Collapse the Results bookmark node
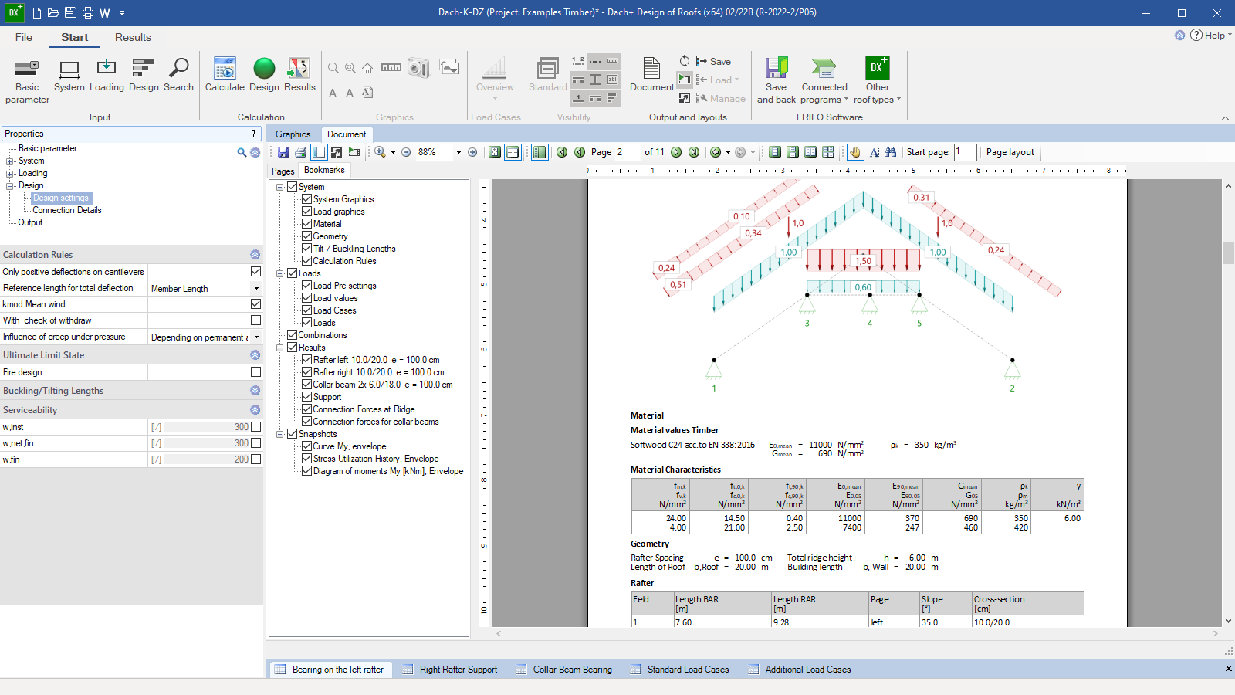This screenshot has width=1235, height=695. pyautogui.click(x=279, y=347)
